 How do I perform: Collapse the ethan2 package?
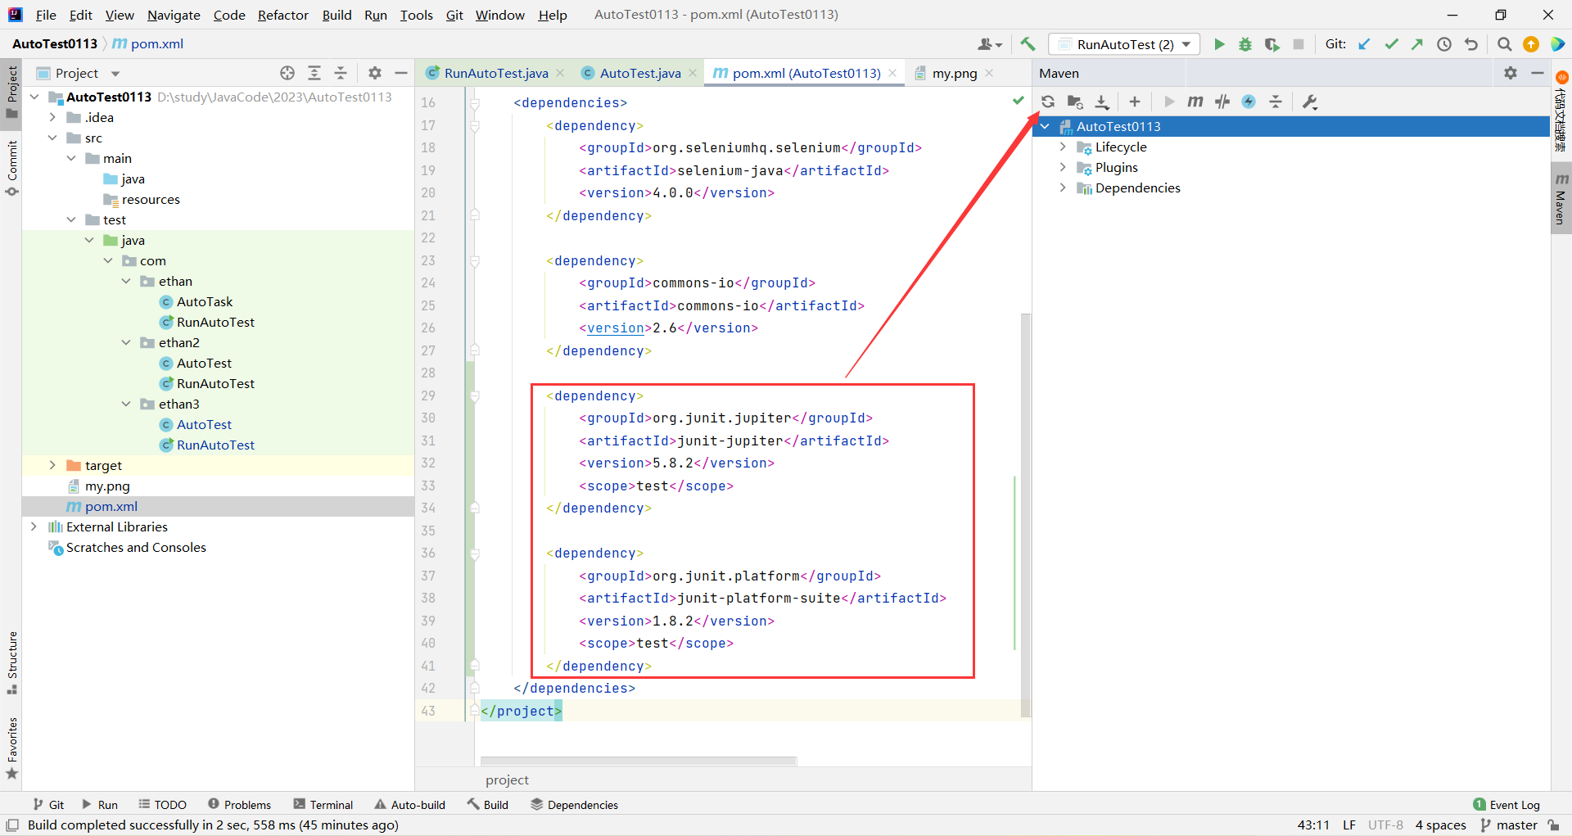[x=126, y=342]
